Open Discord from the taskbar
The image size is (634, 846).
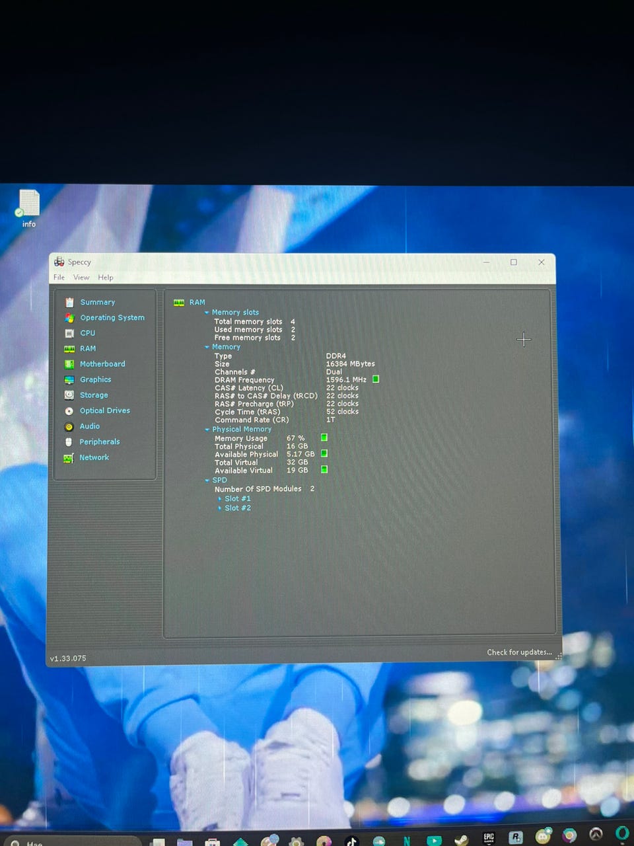click(x=543, y=837)
